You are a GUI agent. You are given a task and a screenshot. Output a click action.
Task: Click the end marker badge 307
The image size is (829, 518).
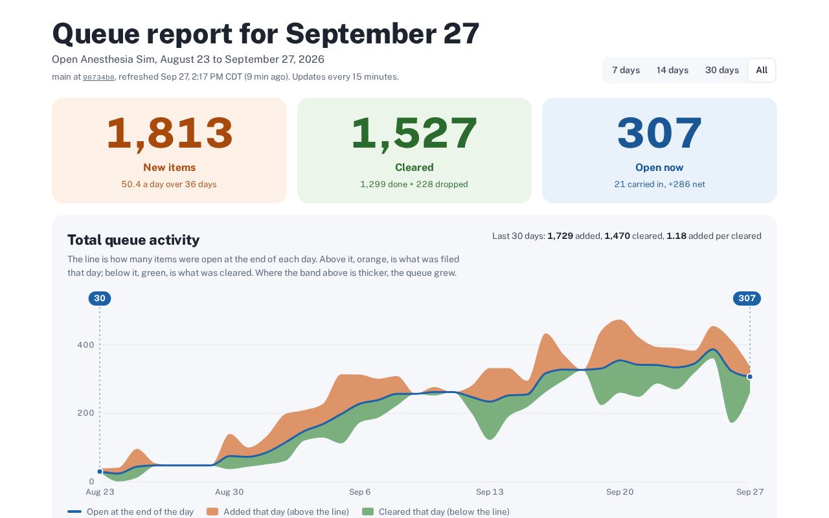(747, 298)
